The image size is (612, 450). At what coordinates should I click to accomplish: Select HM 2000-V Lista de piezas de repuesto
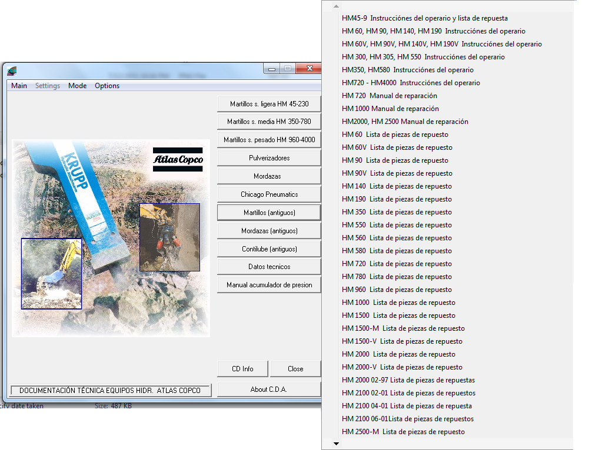click(x=402, y=367)
